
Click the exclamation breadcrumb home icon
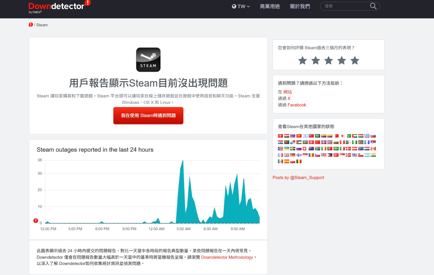tap(31, 25)
